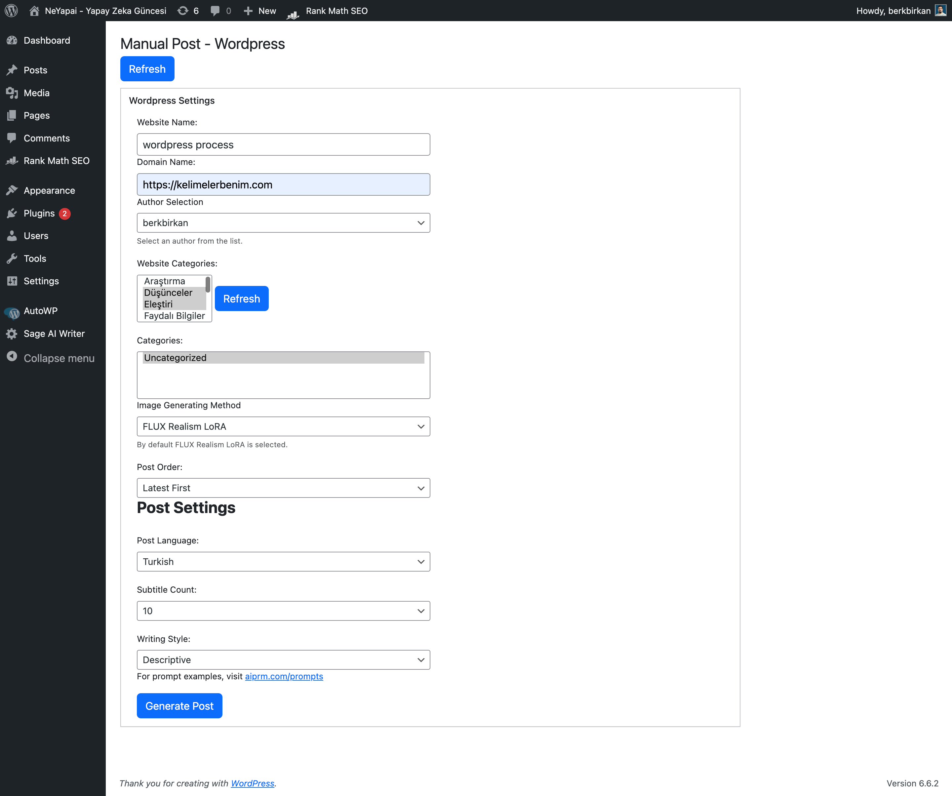Screen dimensions: 952x796
Task: Click Rank Math SEO text in admin bar
Action: click(337, 11)
